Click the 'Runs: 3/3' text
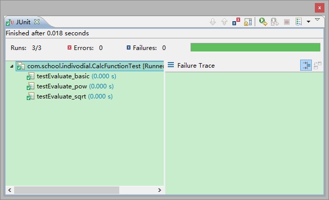The height and width of the screenshot is (200, 329). [x=26, y=48]
